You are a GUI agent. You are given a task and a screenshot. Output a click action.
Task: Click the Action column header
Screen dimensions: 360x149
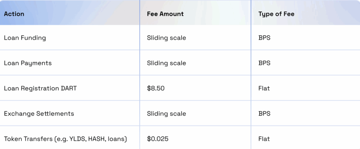point(14,14)
